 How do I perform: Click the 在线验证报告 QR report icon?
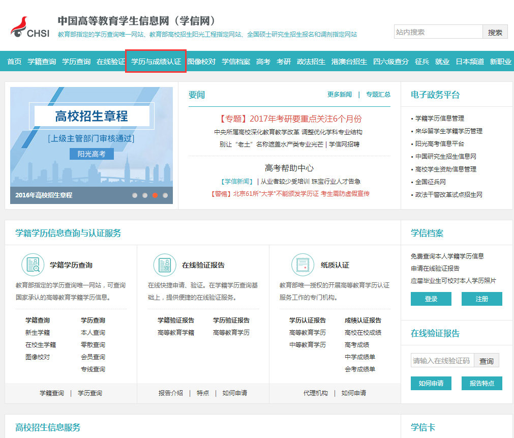(165, 265)
